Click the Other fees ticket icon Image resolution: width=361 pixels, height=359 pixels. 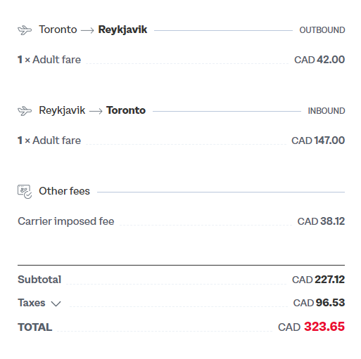tap(25, 192)
